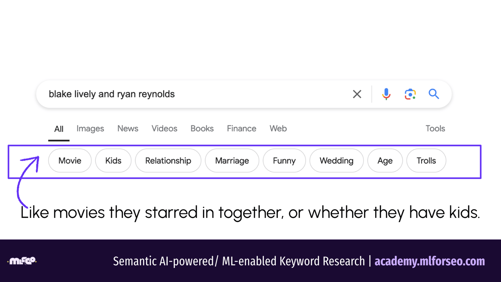Open the News results tab
The image size is (501, 282).
[x=128, y=128]
